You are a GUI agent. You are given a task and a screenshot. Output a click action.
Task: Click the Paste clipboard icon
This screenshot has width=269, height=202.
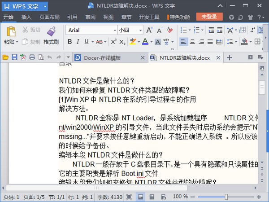(x=11, y=31)
